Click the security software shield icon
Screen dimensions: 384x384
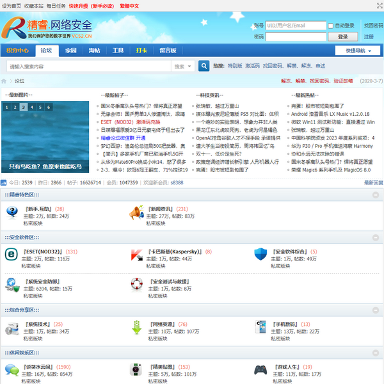click(x=260, y=255)
